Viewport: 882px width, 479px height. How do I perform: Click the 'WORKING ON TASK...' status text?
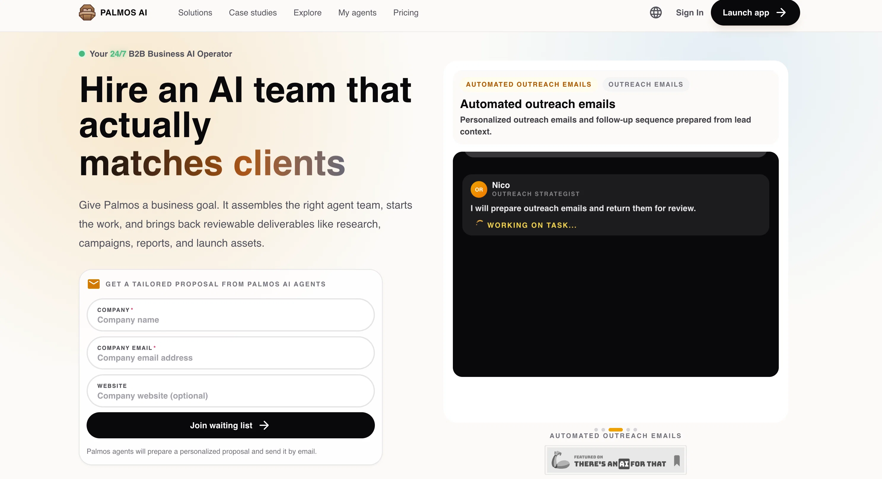tap(532, 225)
